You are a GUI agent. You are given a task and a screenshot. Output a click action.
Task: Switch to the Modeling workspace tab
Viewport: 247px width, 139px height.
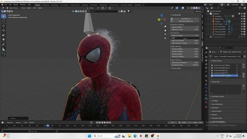(46, 5)
